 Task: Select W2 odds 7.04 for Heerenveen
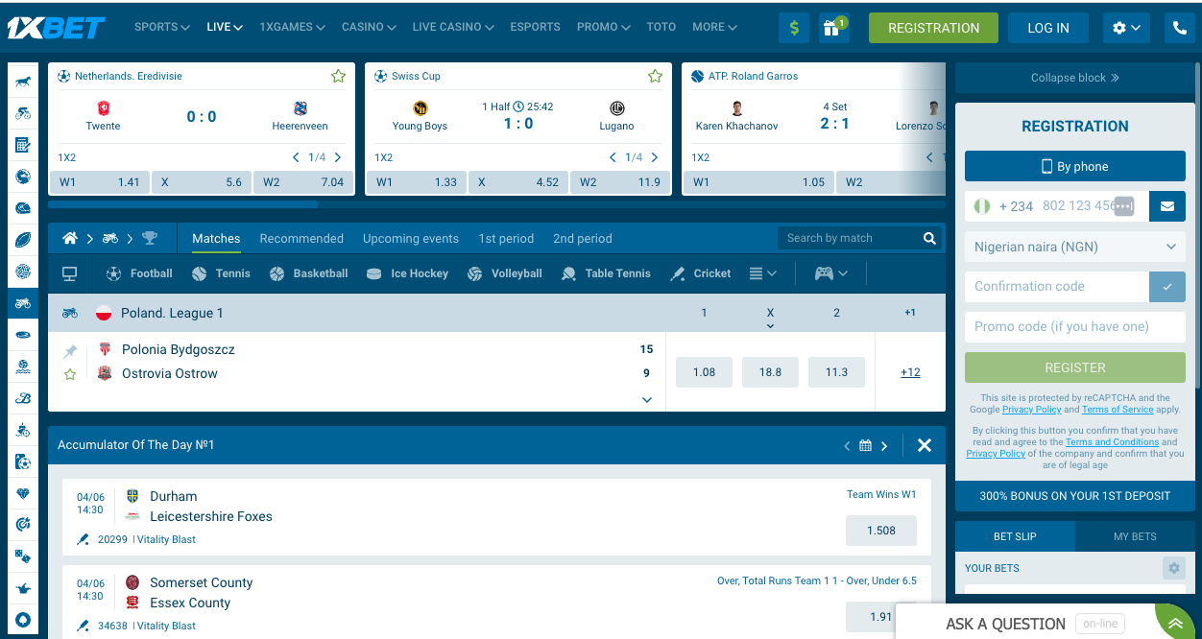click(303, 182)
